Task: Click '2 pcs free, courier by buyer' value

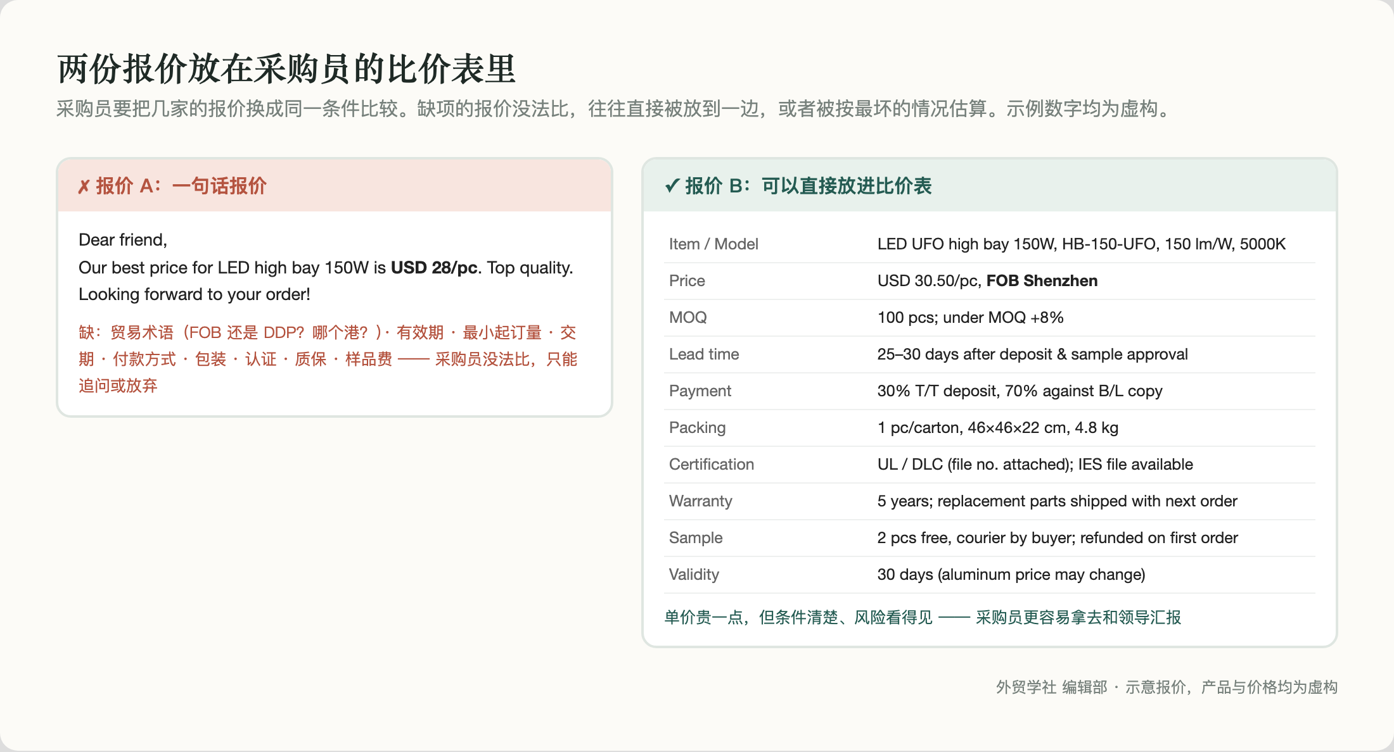Action: (1058, 538)
